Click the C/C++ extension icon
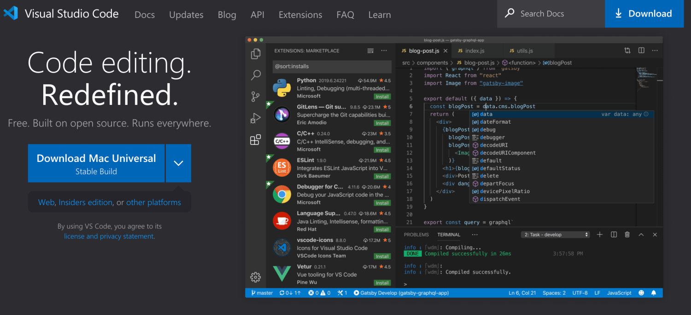Screen dimensions: 691x315 coord(281,141)
